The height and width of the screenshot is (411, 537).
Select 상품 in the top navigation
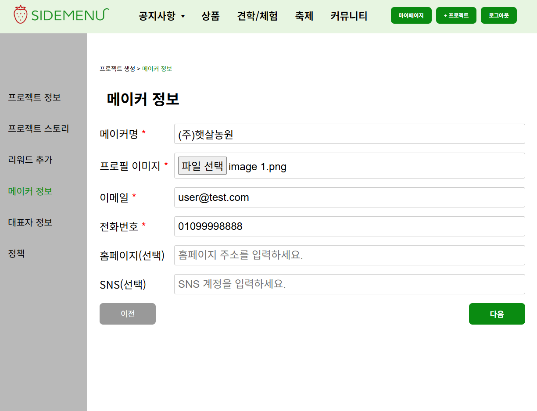tap(211, 16)
